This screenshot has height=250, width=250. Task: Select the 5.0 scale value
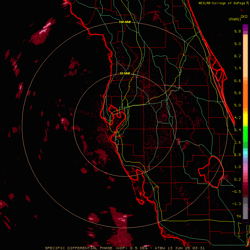click(x=237, y=105)
